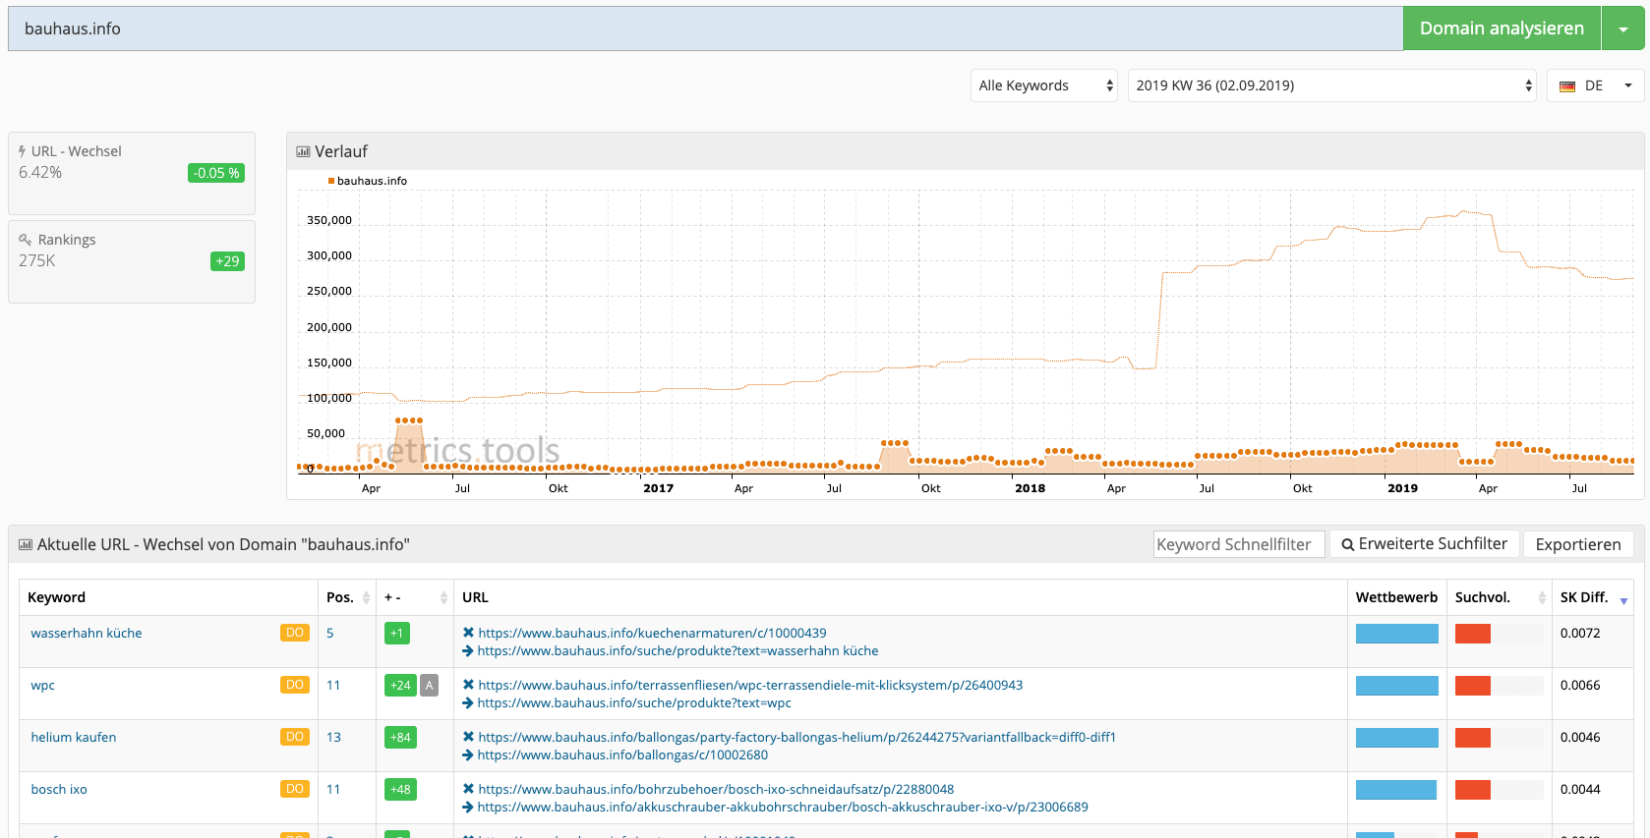Open wpc-terrassendiele-mit-klicksystem URL
Screen dimensions: 1650x838
click(x=750, y=686)
